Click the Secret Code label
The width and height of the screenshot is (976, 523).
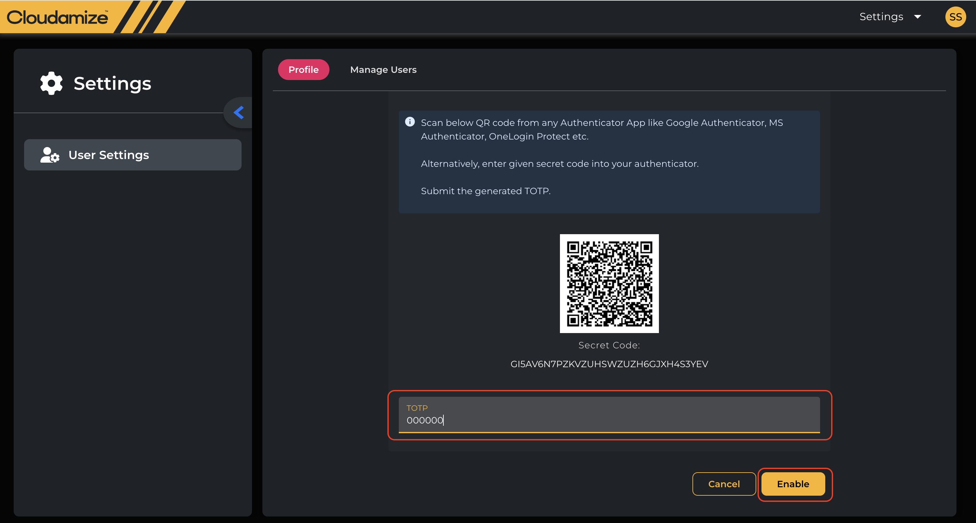[609, 345]
